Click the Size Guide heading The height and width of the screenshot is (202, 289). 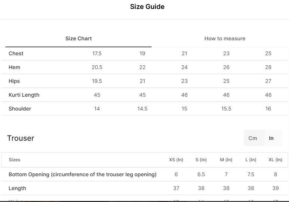pyautogui.click(x=147, y=7)
